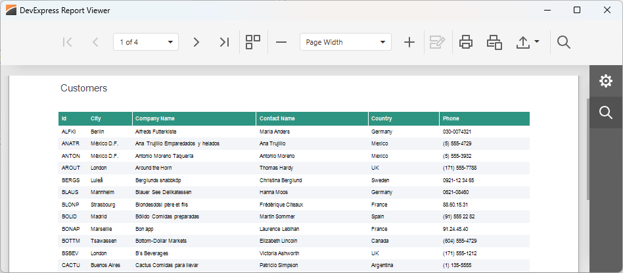Click the CACTU id cell
This screenshot has height=273, width=623.
click(x=71, y=265)
